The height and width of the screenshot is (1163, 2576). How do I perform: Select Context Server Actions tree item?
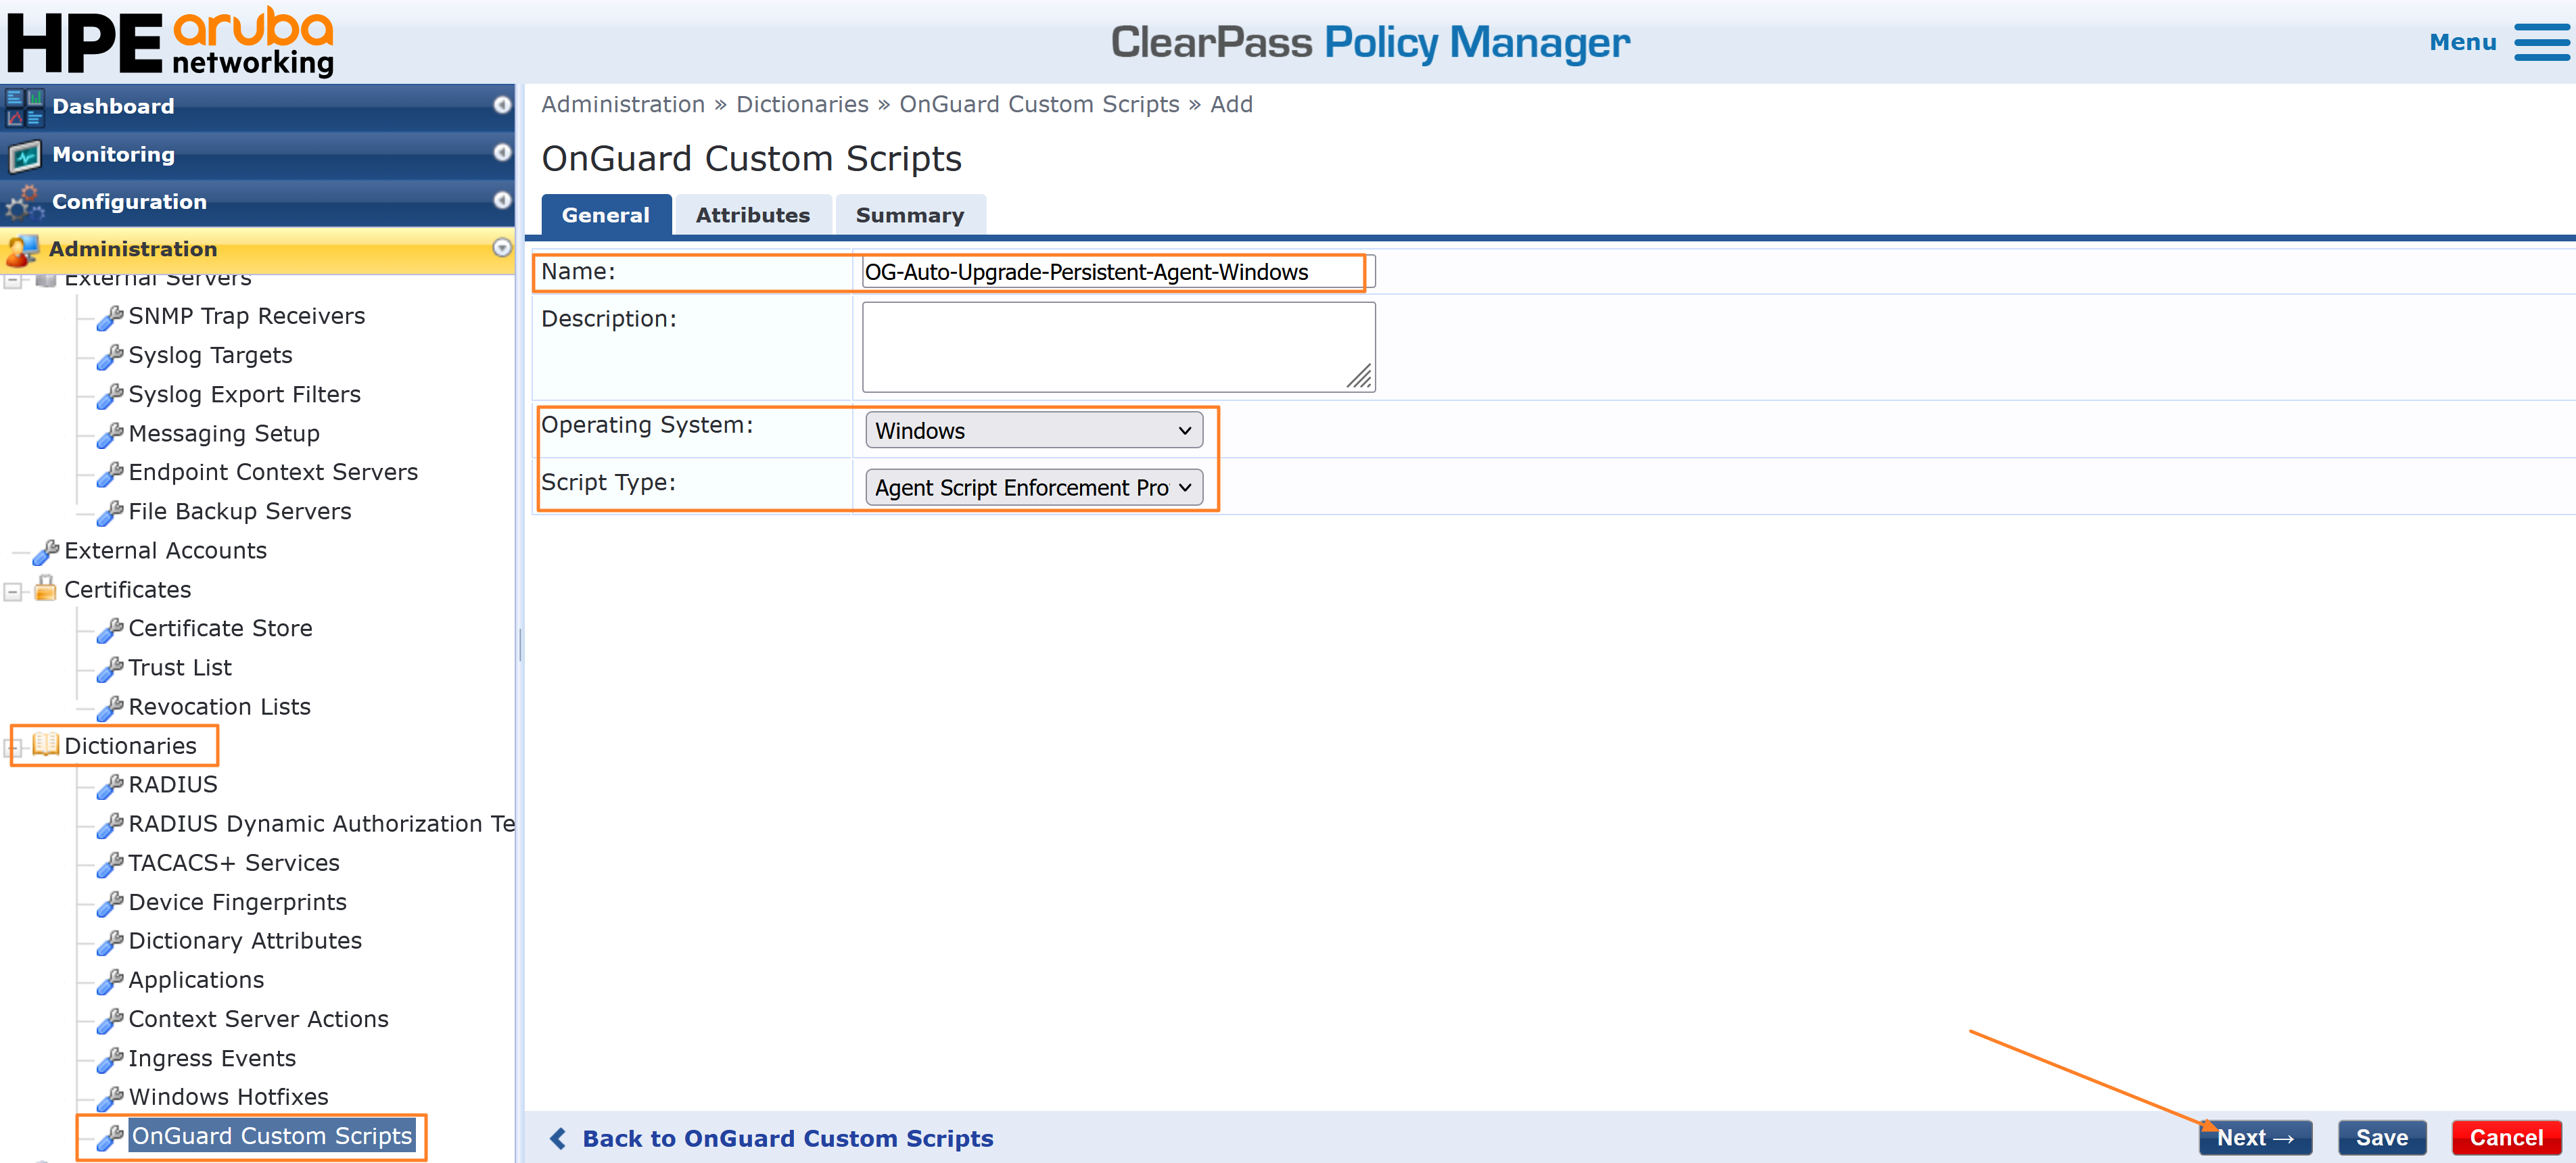click(x=258, y=1020)
